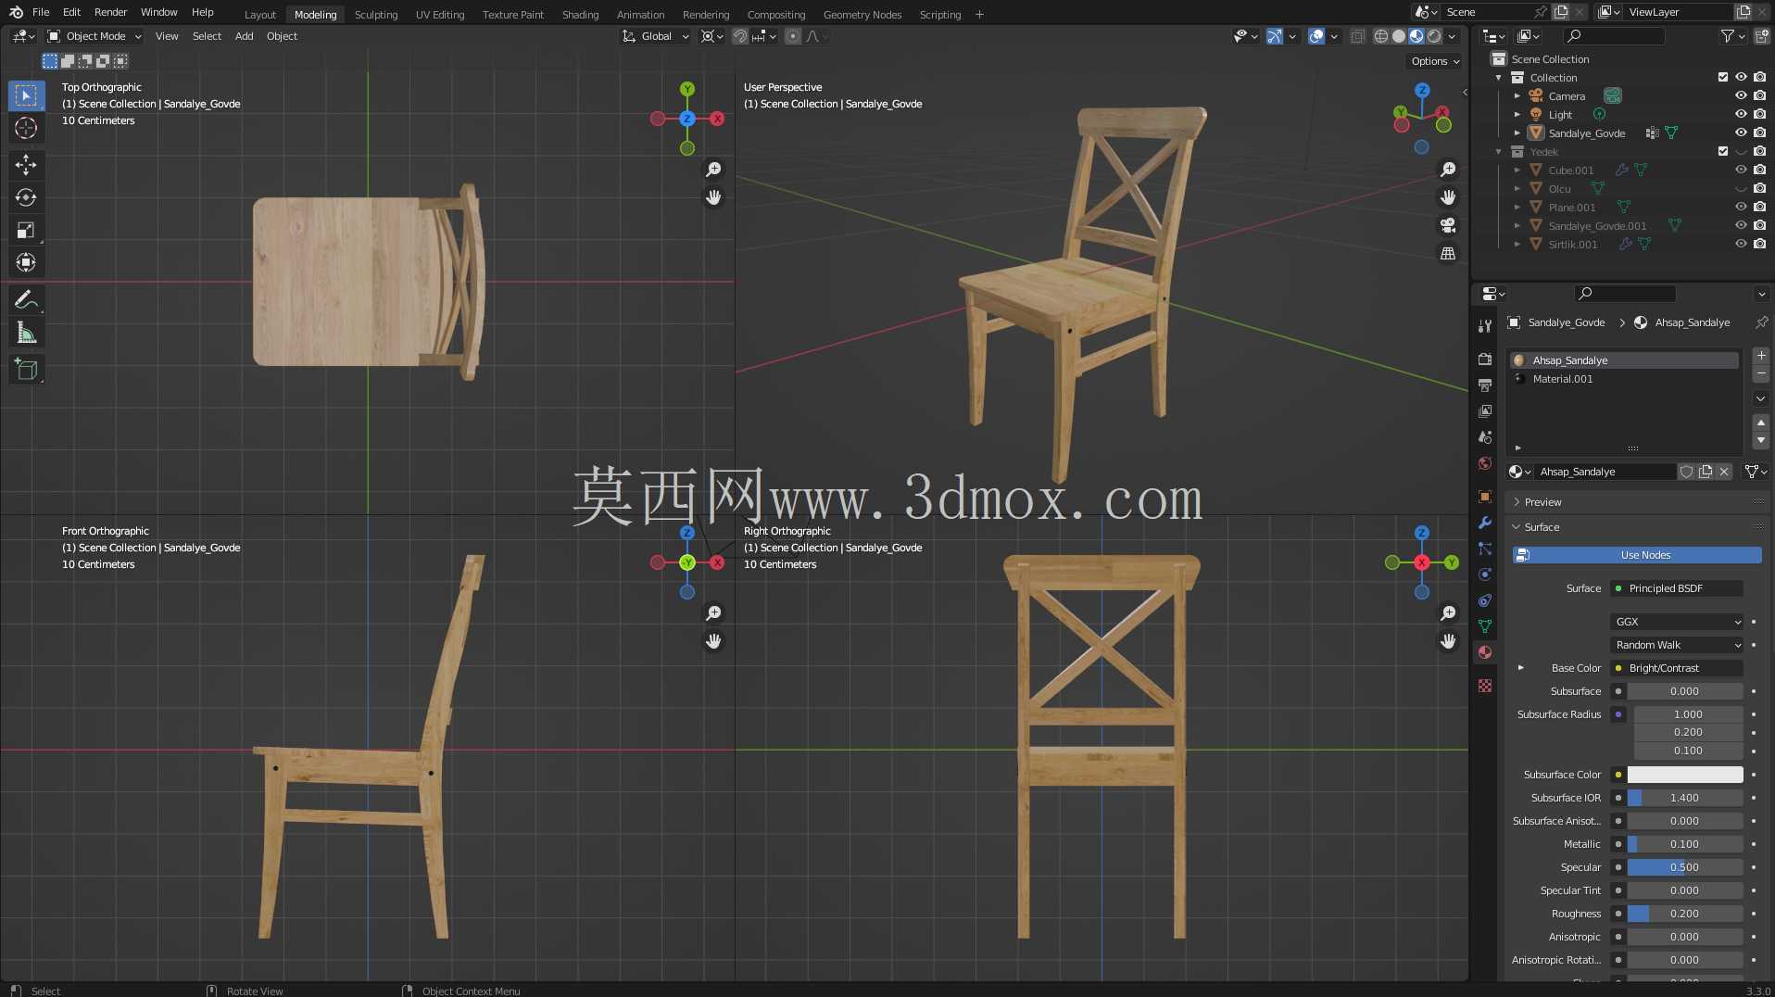Open the Object Mode dropdown
Viewport: 1775px width, 997px height.
[94, 36]
